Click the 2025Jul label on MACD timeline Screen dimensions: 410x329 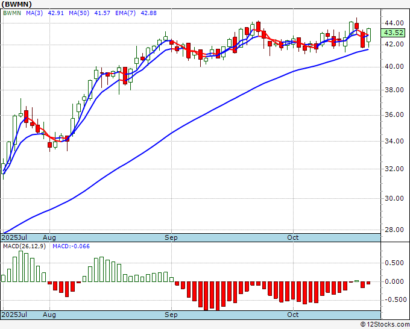pos(14,315)
